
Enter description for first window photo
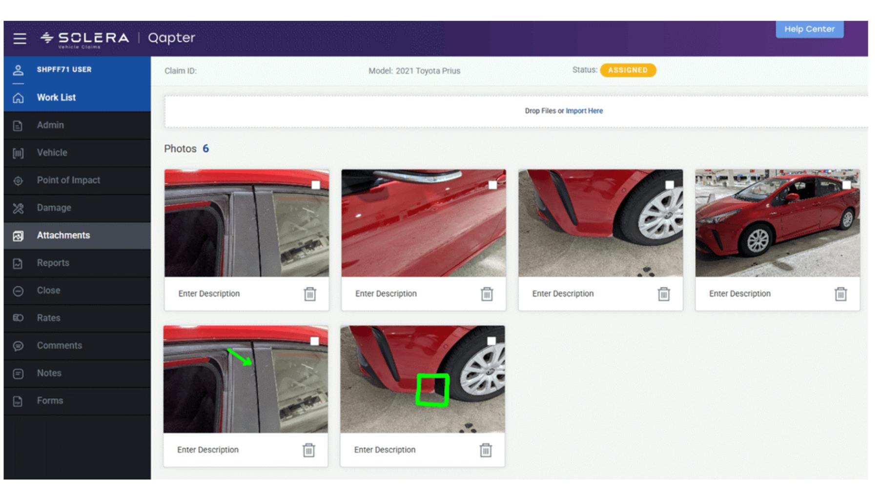coord(209,294)
